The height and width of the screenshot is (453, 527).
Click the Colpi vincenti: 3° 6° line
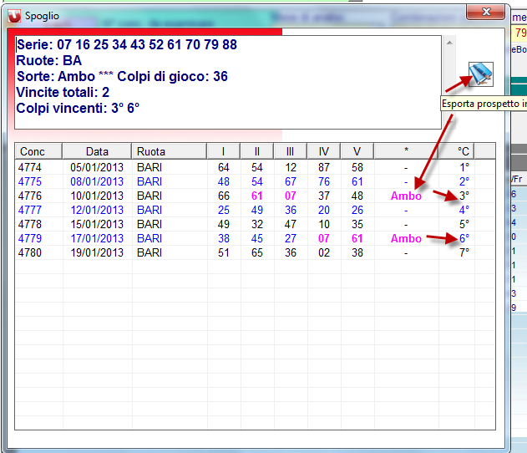click(78, 109)
